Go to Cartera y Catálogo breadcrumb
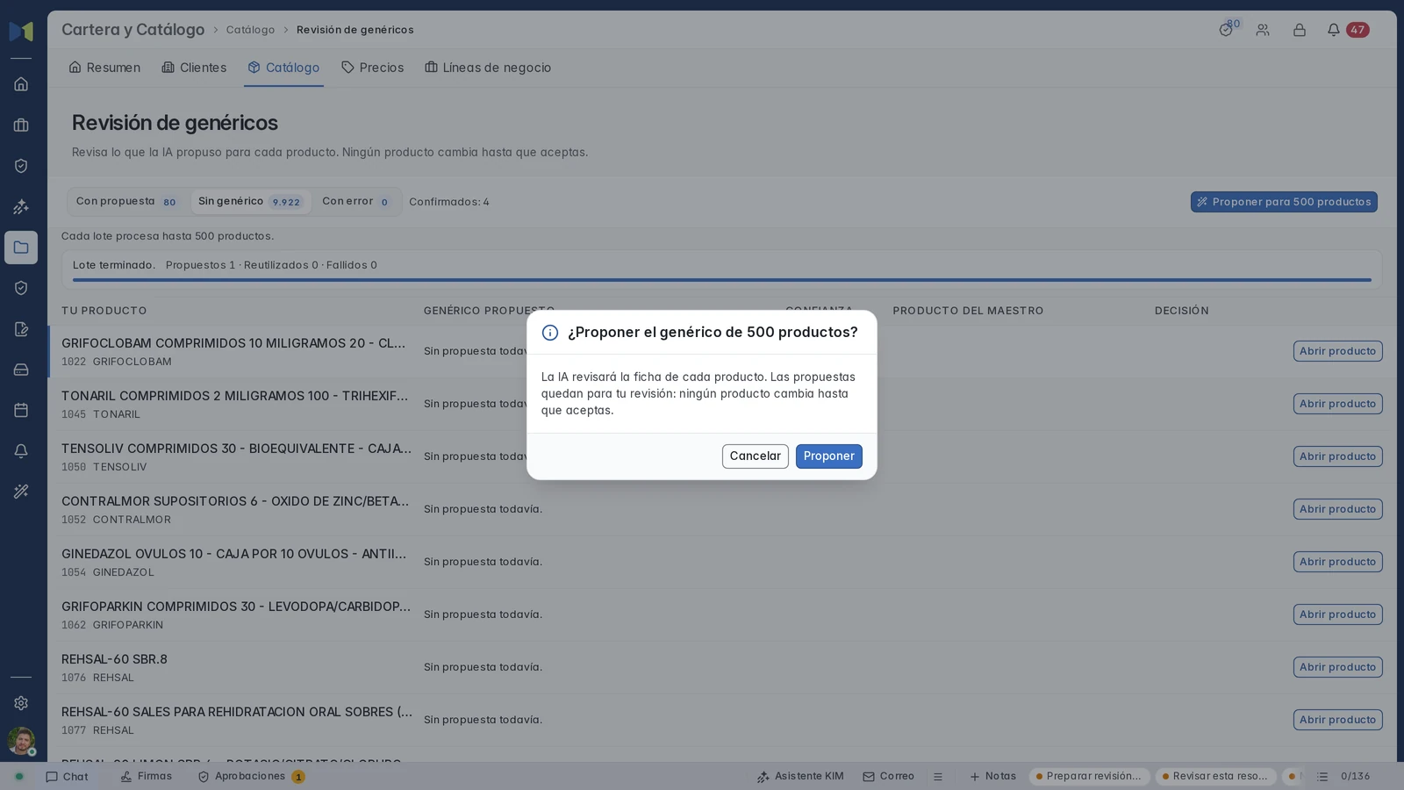This screenshot has height=790, width=1404. [133, 30]
